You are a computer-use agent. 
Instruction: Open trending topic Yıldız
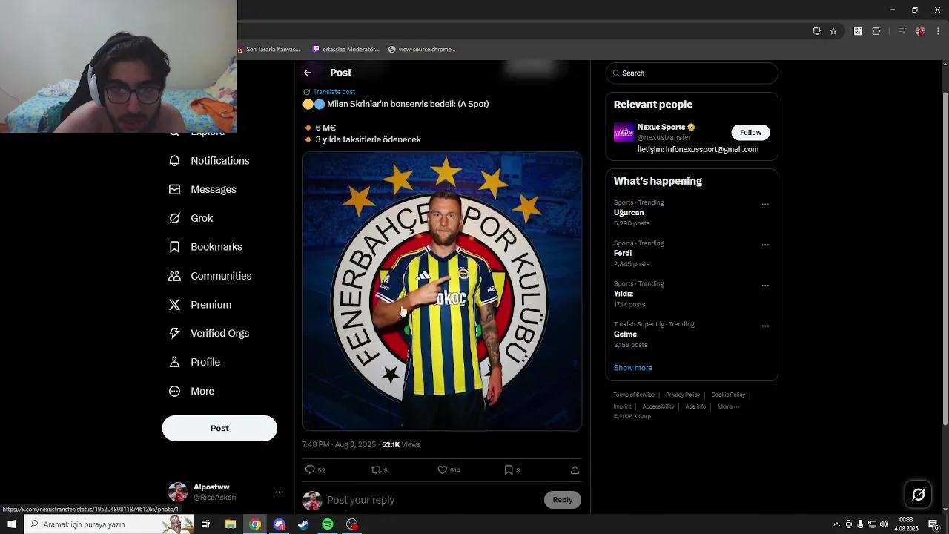624,294
